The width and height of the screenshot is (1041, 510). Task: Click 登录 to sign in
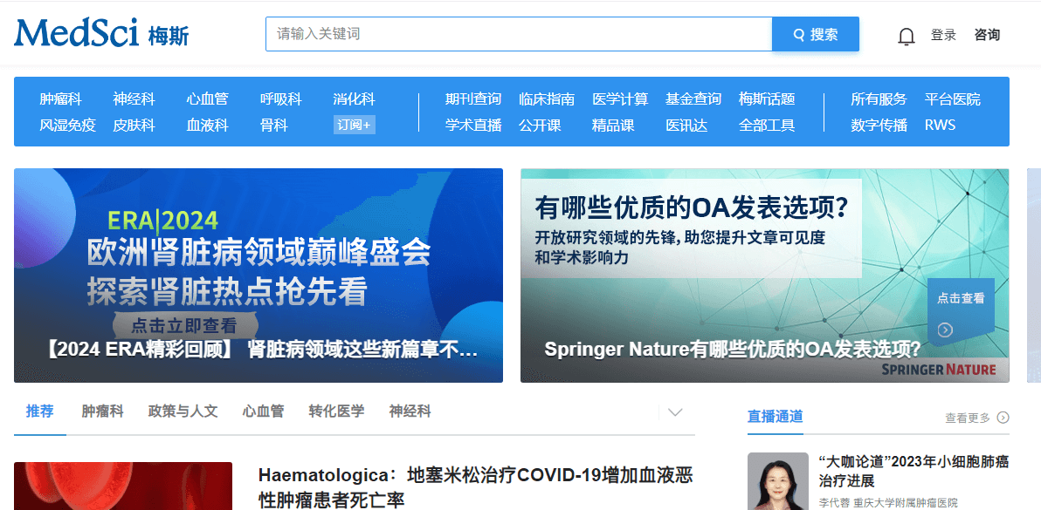click(x=944, y=36)
